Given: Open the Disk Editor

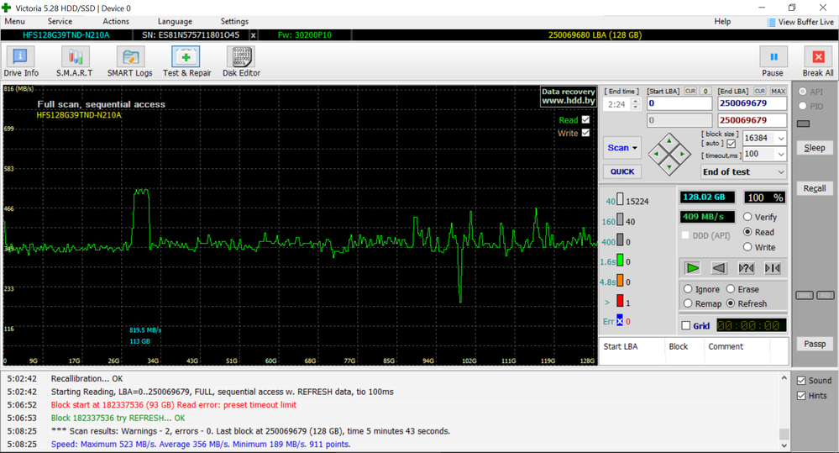Looking at the screenshot, I should point(240,61).
